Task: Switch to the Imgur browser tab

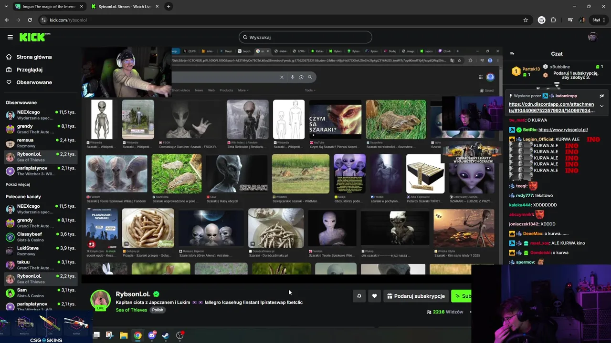Action: pyautogui.click(x=49, y=7)
